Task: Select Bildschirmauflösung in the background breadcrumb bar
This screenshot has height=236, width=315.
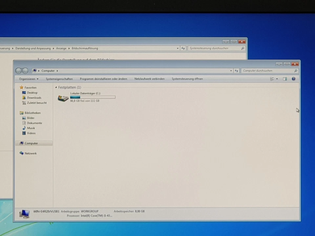Action: (85, 48)
